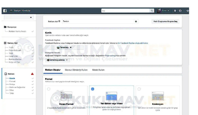
Task: Open the Instagram account dropdown
Action: pyautogui.click(x=57, y=60)
